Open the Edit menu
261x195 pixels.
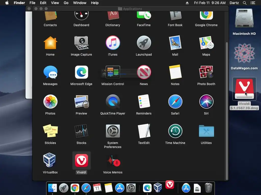[x=43, y=3]
